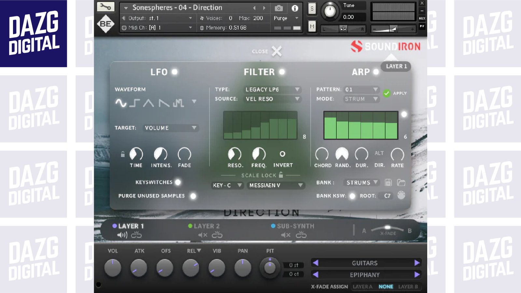Expand more LFO waveforms arrow
This screenshot has height=293, width=521.
[194, 102]
